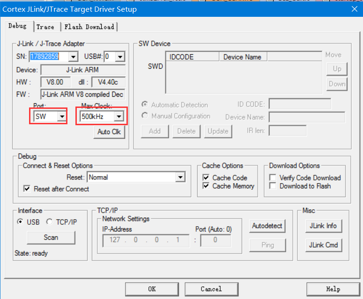
Task: Click the Cancel button
Action: [x=211, y=289]
